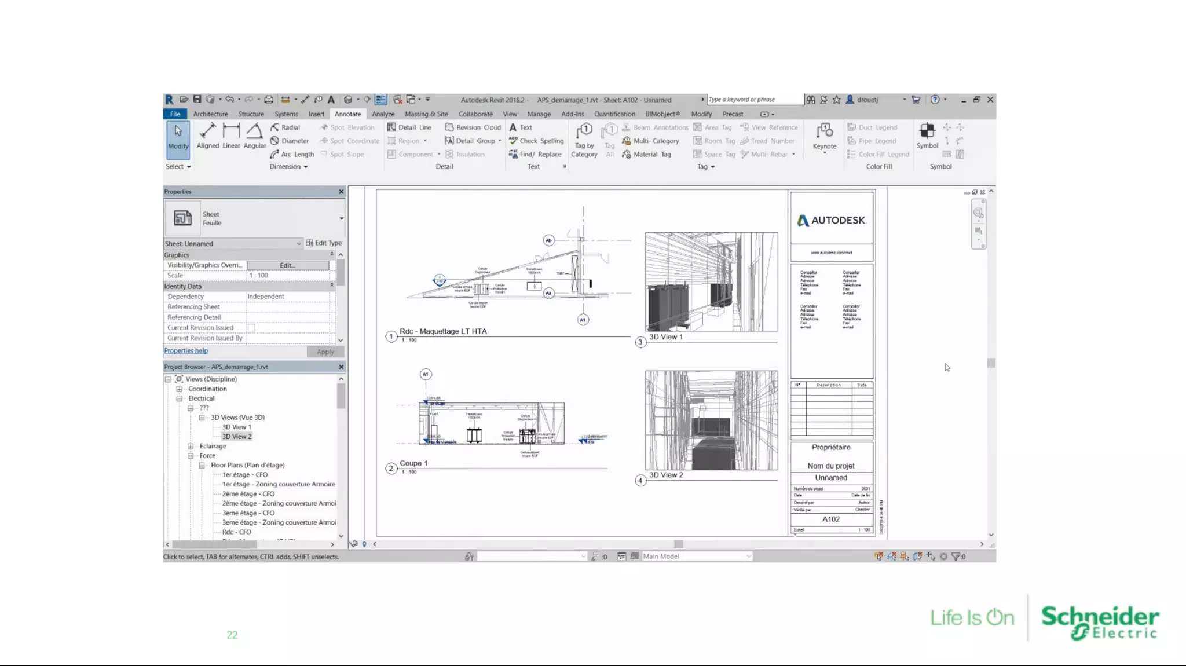1186x666 pixels.
Task: Switch to the Insert ribbon tab
Action: tap(316, 114)
